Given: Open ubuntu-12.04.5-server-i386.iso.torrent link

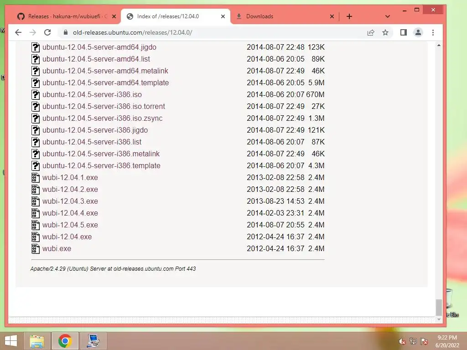Looking at the screenshot, I should coord(104,106).
